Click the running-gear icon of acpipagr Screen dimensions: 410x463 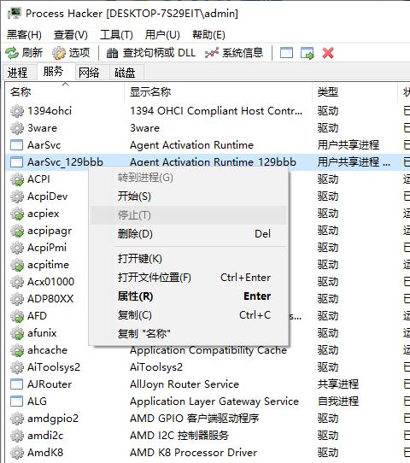[17, 231]
